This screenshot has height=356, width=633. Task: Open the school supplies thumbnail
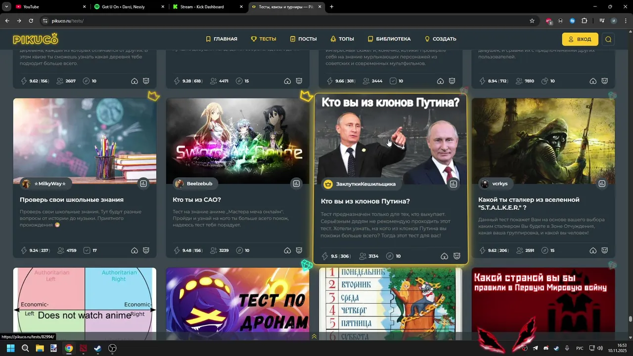[x=85, y=141]
